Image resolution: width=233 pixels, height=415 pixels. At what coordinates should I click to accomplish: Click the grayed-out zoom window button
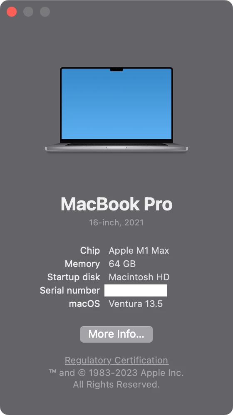tap(45, 12)
